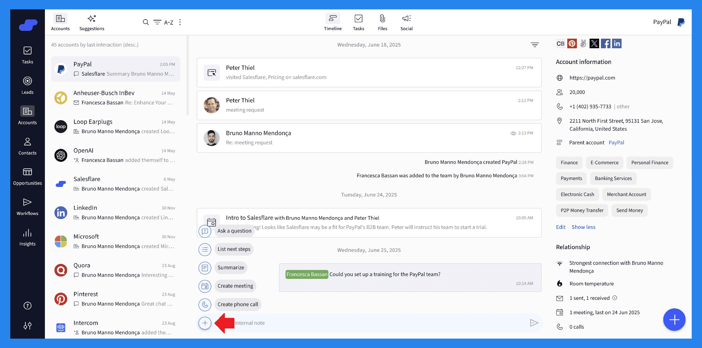Open the help question-mark icon
Viewport: 702px width, 348px height.
coord(27,306)
